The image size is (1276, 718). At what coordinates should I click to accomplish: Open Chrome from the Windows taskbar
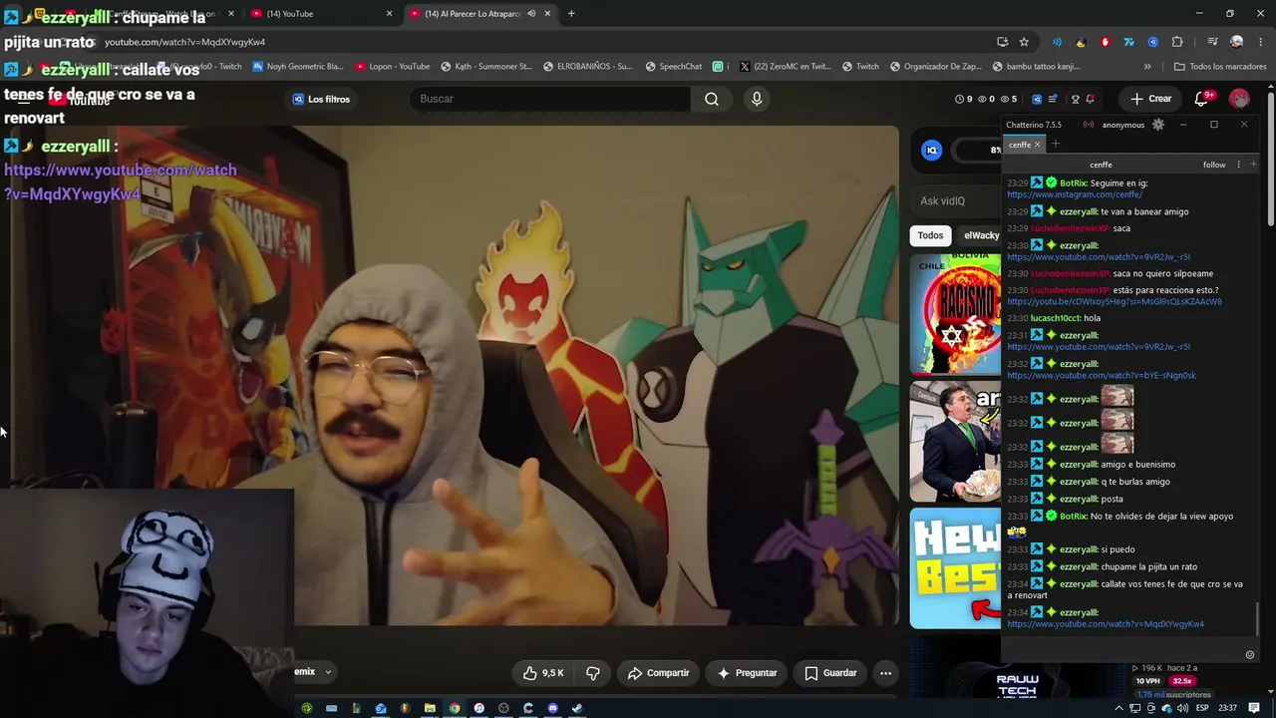455,708
